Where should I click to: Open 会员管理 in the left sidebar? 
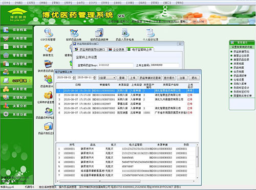[16, 72]
